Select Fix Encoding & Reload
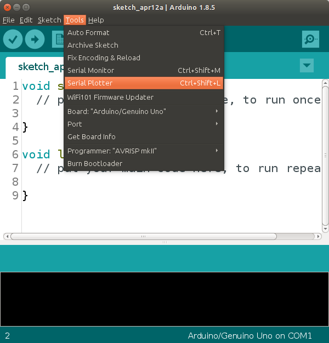Screen dimensions: 329x343 pos(144,58)
